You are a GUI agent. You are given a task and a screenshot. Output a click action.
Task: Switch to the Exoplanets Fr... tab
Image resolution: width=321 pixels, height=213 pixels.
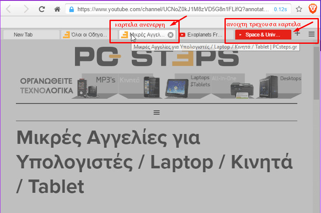(x=206, y=35)
